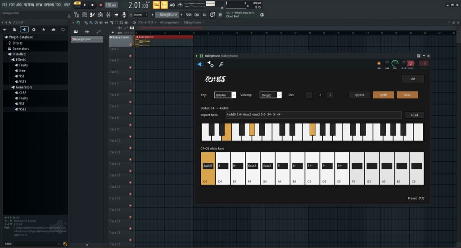This screenshot has height=248, width=461.
Task: Open the Voicing dropdown showing Drop2
Action: 271,95
